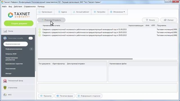Open the Фильтр button
180x101 pixels.
[x=150, y=20]
